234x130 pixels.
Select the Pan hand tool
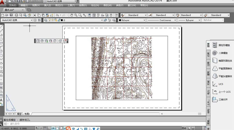pos(72,15)
